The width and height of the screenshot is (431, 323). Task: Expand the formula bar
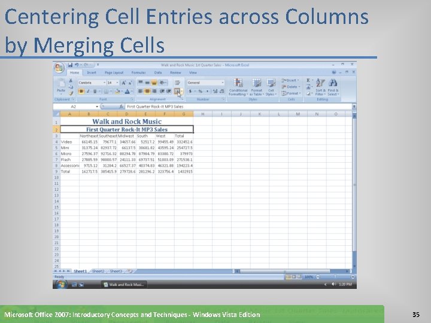354,106
